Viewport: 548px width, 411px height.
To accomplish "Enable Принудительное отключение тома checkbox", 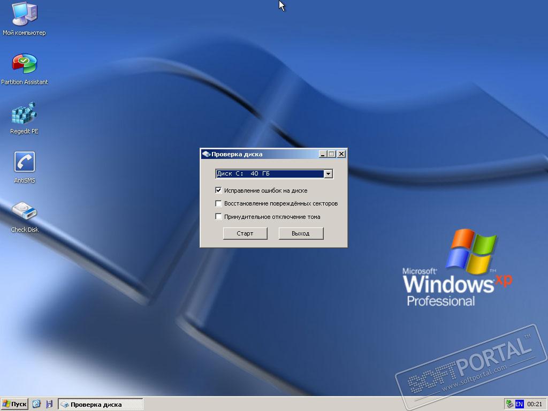I will tap(218, 217).
